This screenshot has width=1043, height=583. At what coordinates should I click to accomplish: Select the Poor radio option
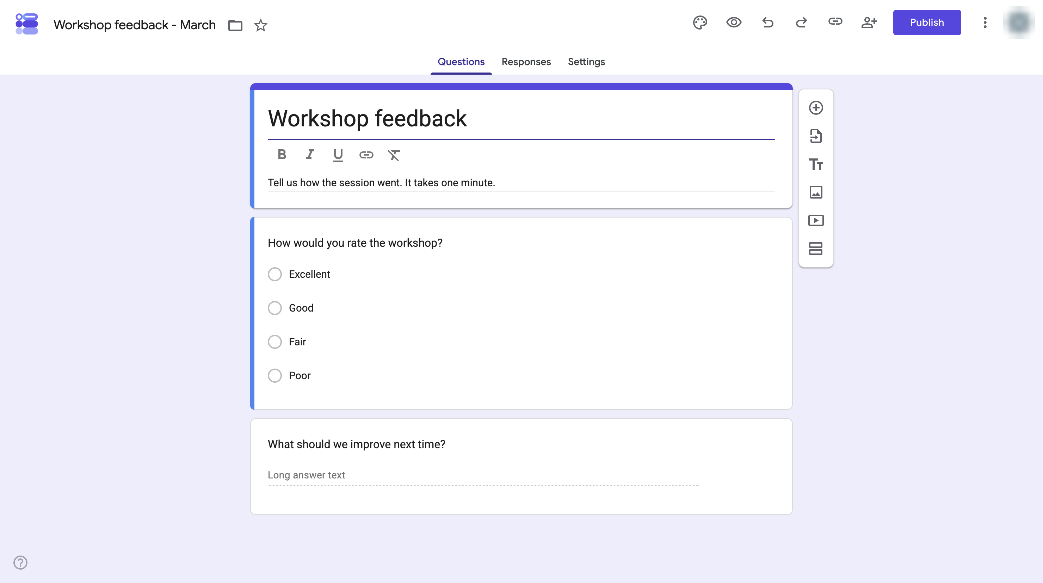274,375
